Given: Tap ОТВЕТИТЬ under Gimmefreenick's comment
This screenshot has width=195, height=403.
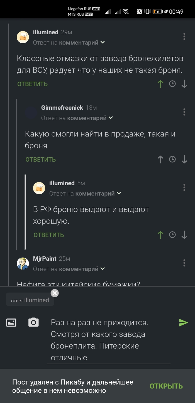Looking at the screenshot, I should coord(41,160).
